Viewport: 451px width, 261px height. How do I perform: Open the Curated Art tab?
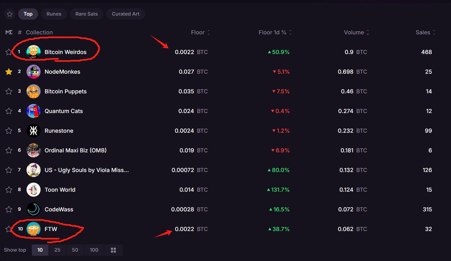[x=126, y=14]
